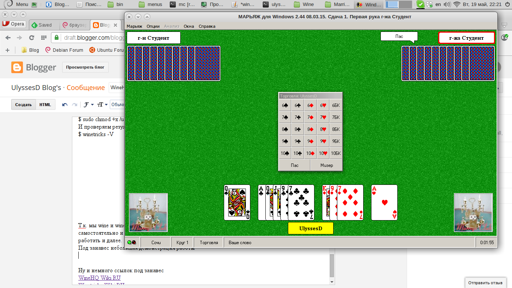Click the Пас button in the bidding panel
The height and width of the screenshot is (288, 512).
pyautogui.click(x=295, y=165)
